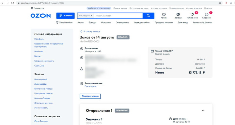Image resolution: width=235 pixels, height=125 pixels.
Task: Click Посмотреть electronic receipt link
Action: (x=91, y=86)
